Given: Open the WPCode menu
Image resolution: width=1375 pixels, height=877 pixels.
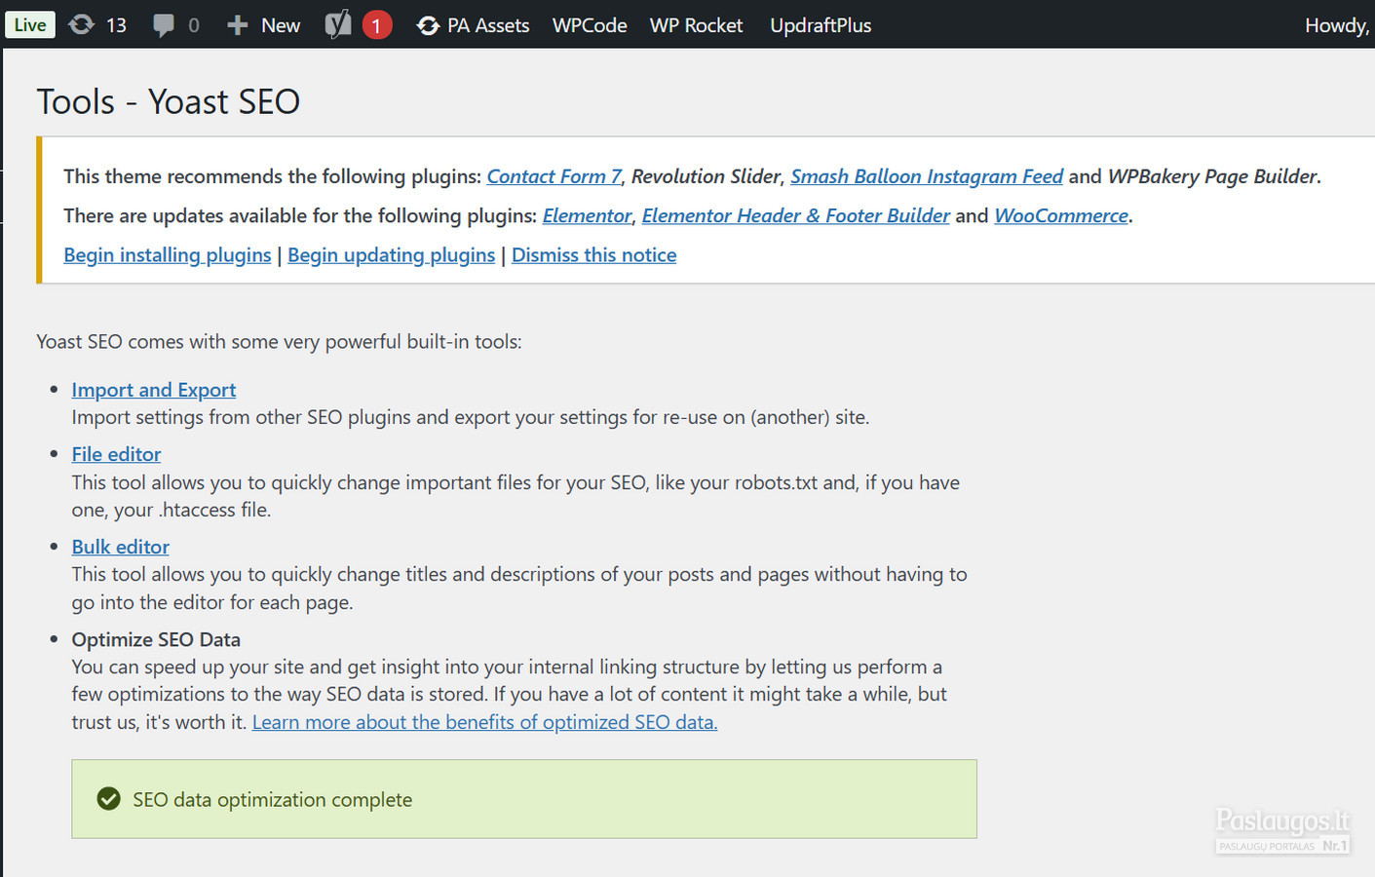Looking at the screenshot, I should (590, 25).
